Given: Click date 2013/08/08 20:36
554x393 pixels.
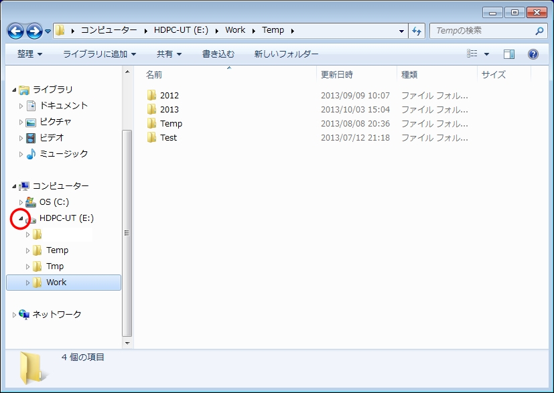Looking at the screenshot, I should tap(355, 124).
